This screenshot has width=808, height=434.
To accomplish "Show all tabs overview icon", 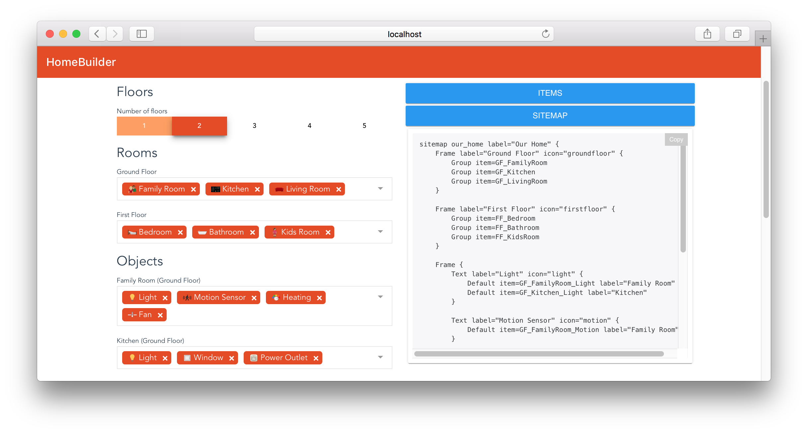I will click(737, 34).
